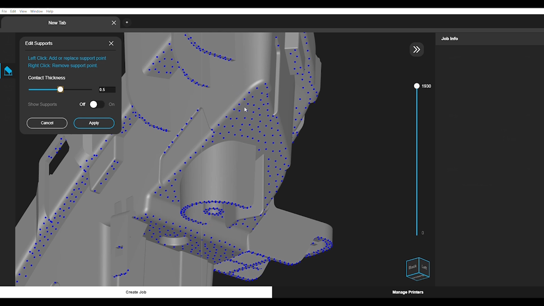Open the Window menu

pyautogui.click(x=36, y=11)
